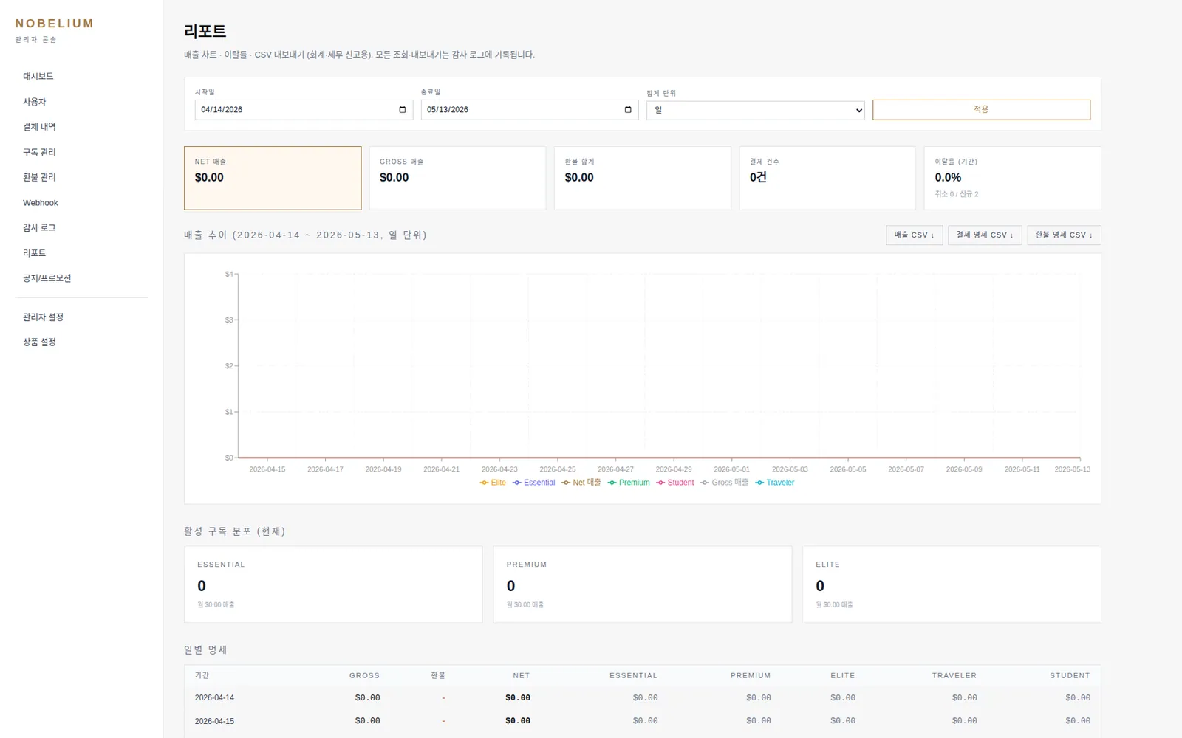The height and width of the screenshot is (738, 1182).
Task: Open 감사 로그 page
Action: click(x=39, y=228)
